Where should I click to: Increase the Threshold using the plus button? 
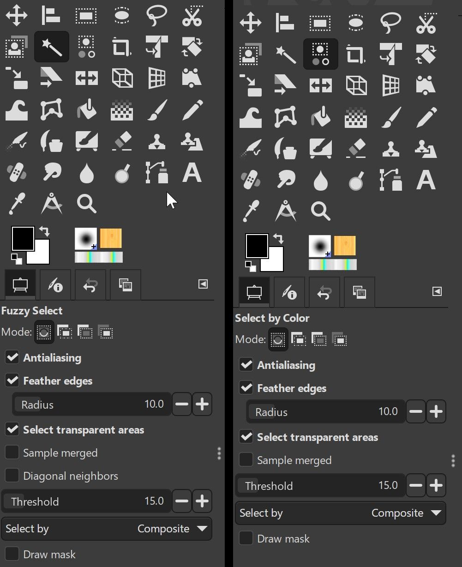pyautogui.click(x=202, y=501)
